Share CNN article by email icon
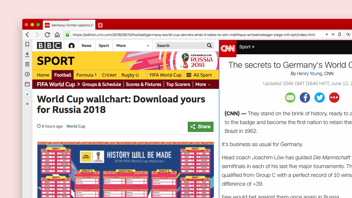The height and width of the screenshot is (198, 352). coord(290,97)
